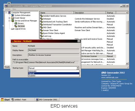Click the ERD Commander window title bar icon
The height and width of the screenshot is (111, 135).
click(x=6, y=6)
